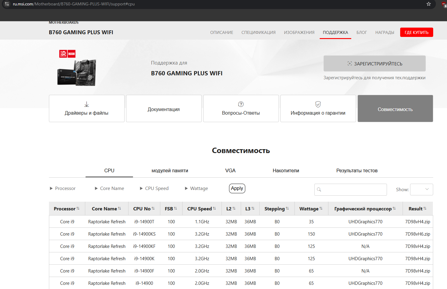Image resolution: width=447 pixels, height=289 pixels.
Task: Sort table by CPU No column arrows
Action: 153,208
